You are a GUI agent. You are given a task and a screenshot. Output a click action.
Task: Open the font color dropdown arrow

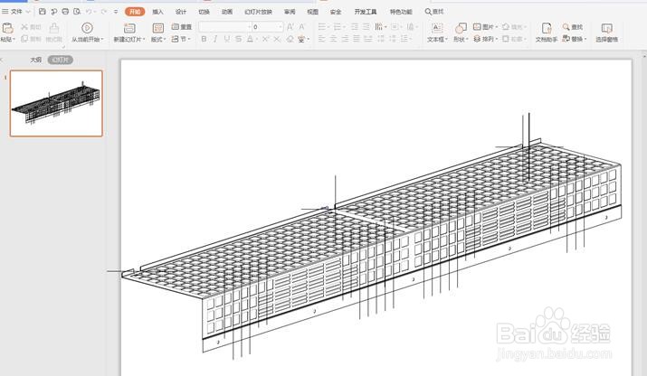(256, 39)
